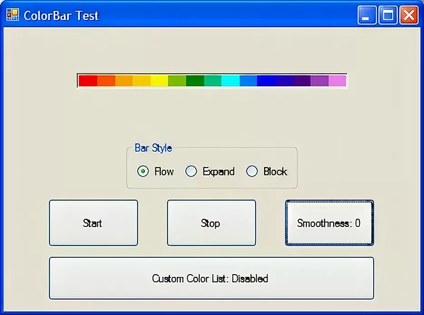Click the Stop button
Viewport: 424px width, 315px height.
coord(211,223)
